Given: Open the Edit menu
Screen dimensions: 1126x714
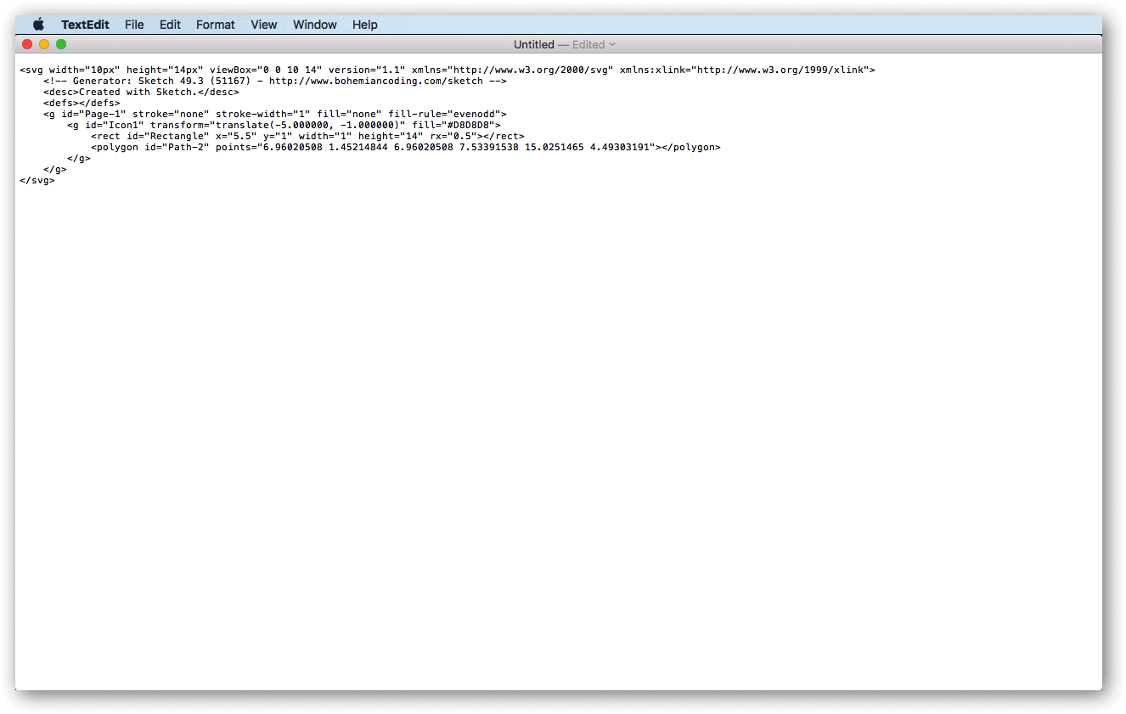Looking at the screenshot, I should click(x=170, y=25).
